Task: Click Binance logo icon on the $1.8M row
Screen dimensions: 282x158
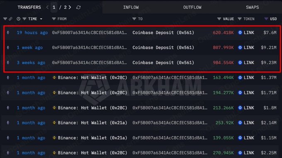Action: 54,108
